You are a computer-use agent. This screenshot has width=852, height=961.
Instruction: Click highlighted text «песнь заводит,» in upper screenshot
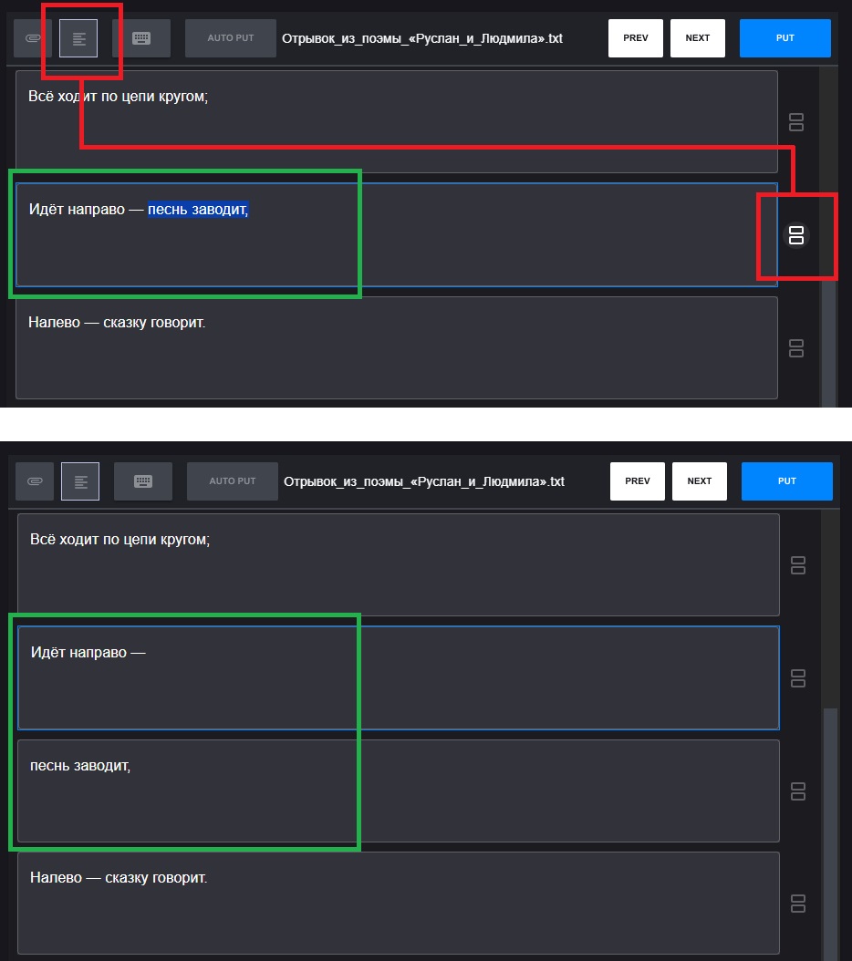tap(198, 210)
